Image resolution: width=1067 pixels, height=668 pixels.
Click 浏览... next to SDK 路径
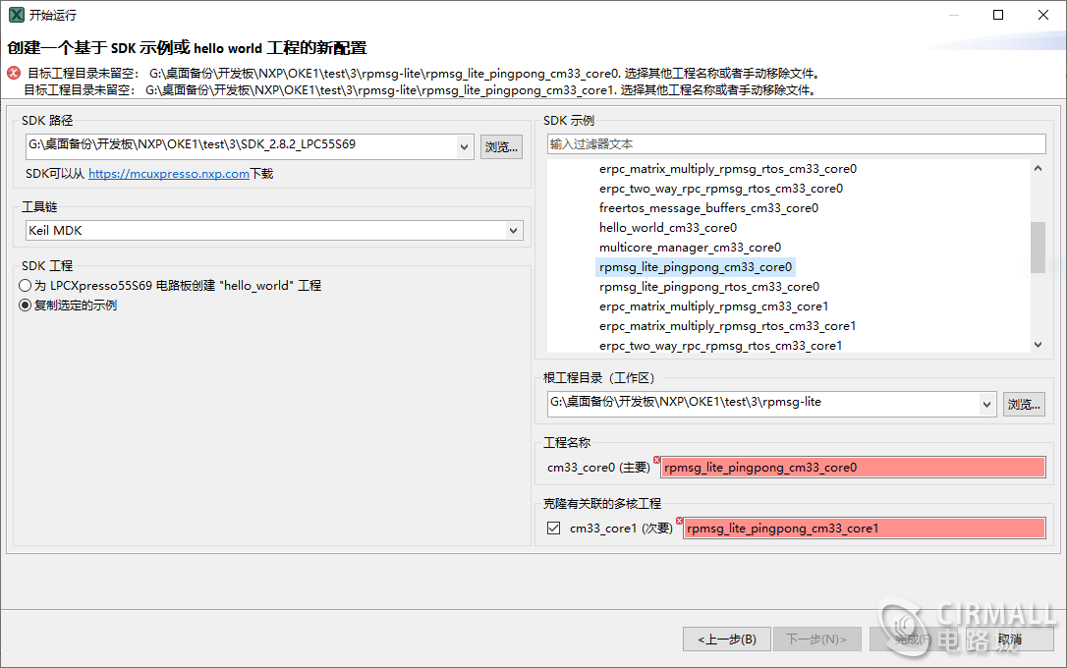coord(501,145)
